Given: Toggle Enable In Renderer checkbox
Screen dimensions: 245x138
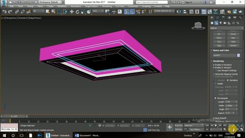Looking at the screenshot, I should pyautogui.click(x=214, y=65).
